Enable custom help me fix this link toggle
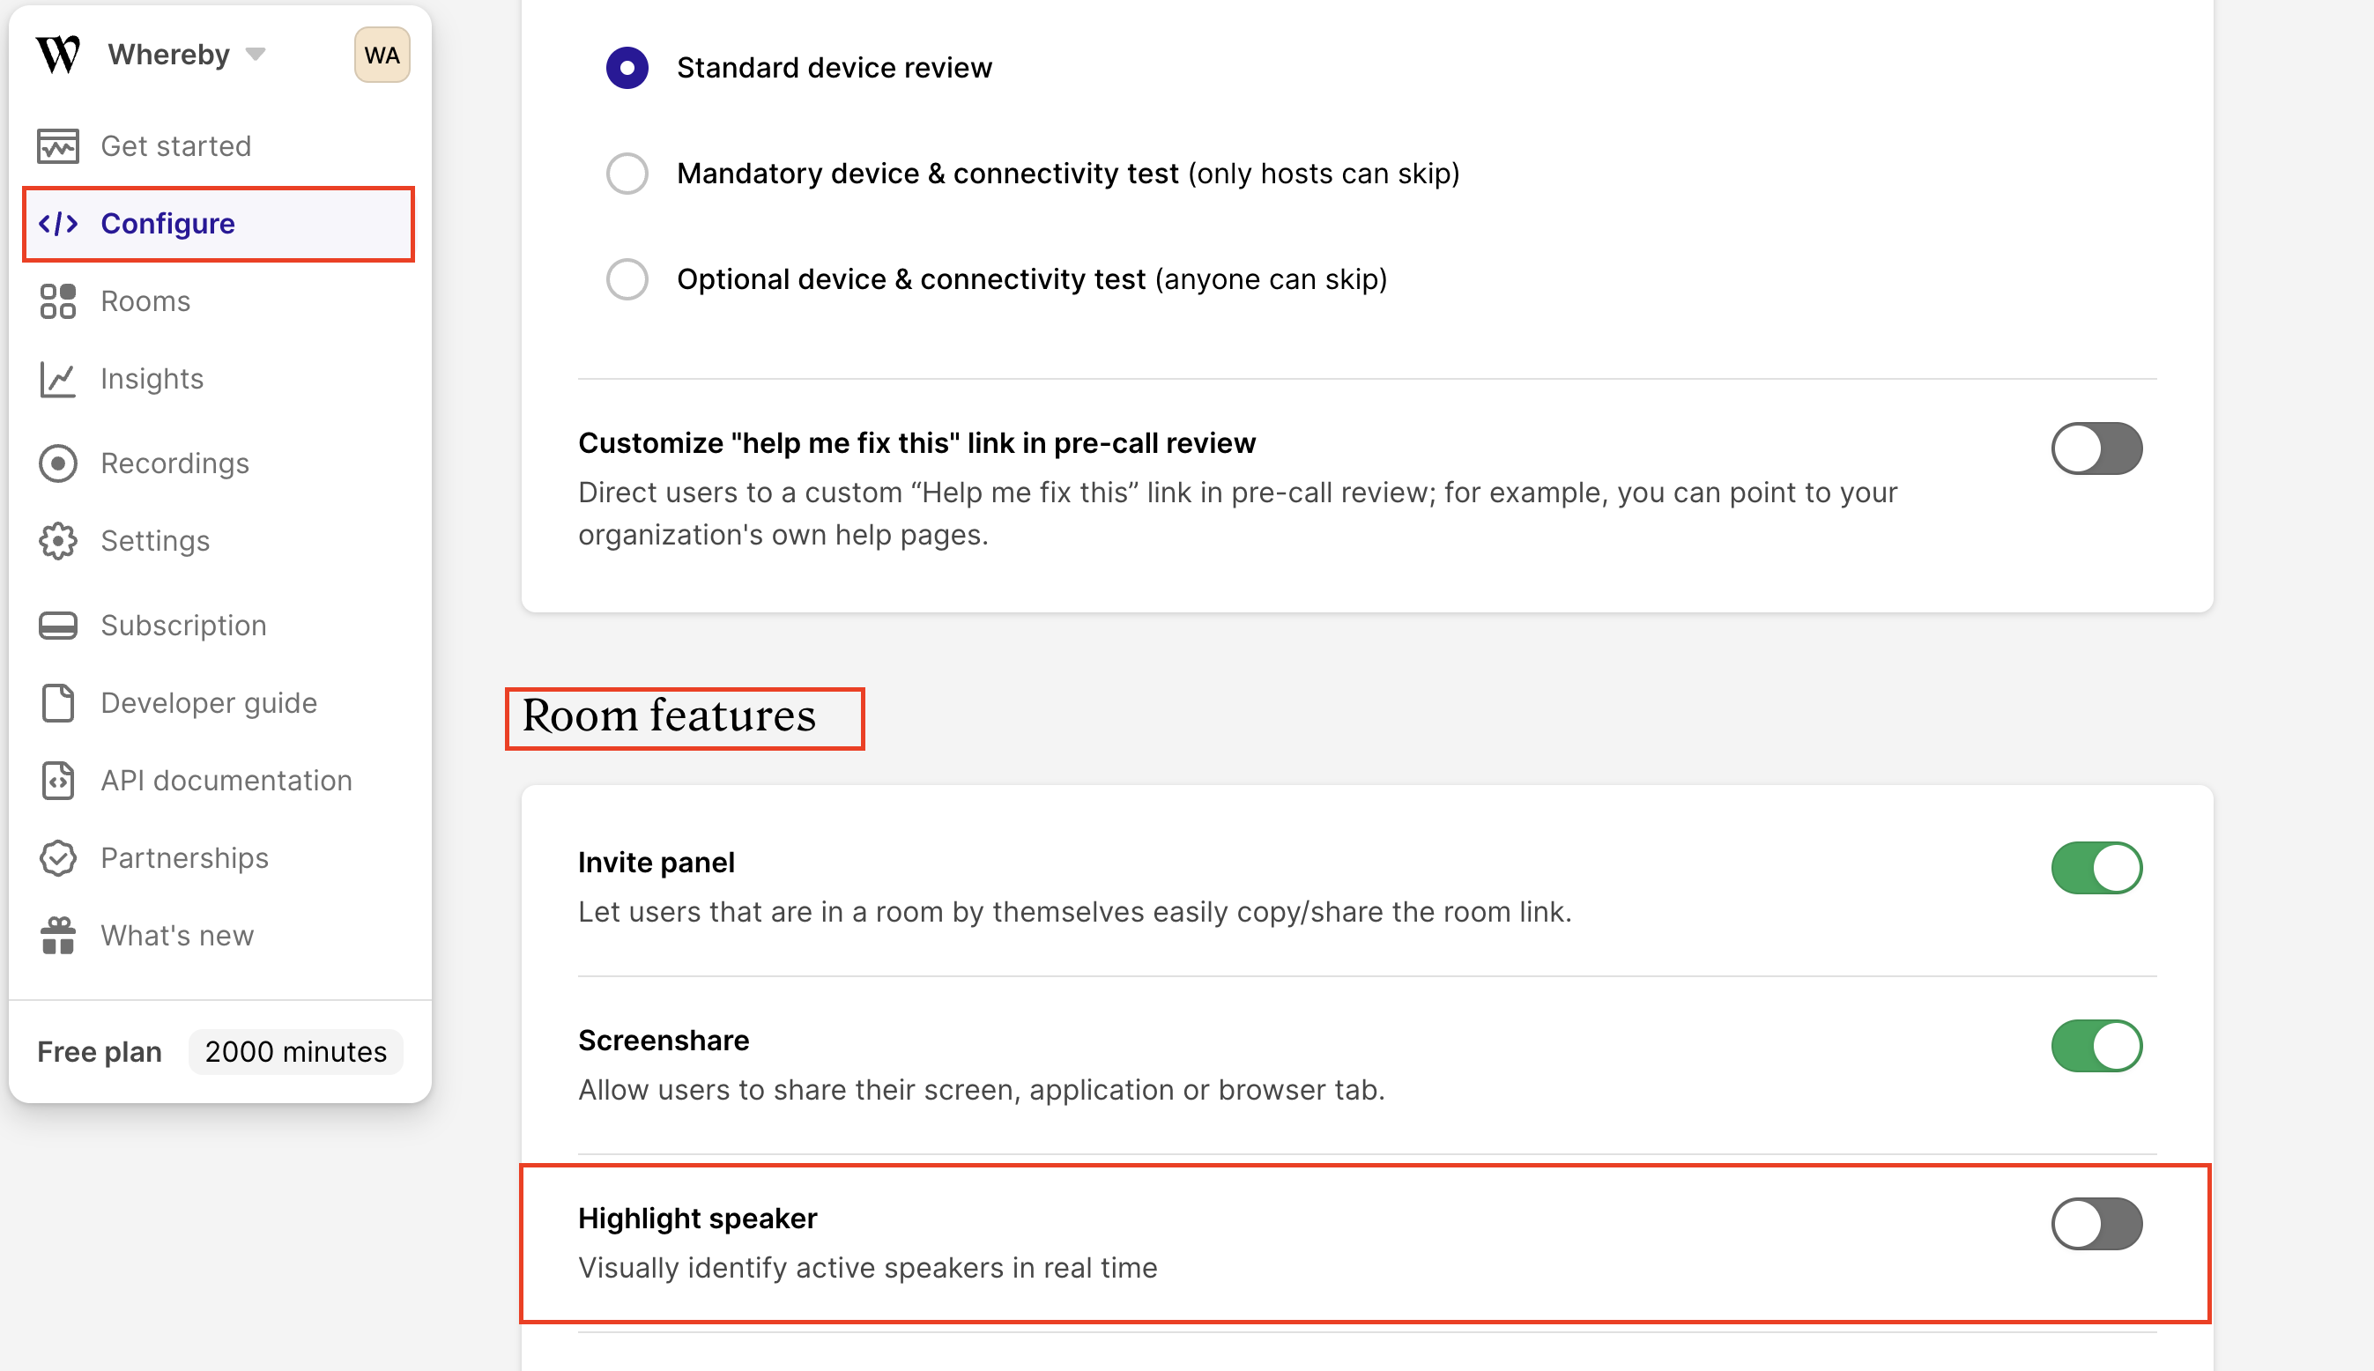2374x1371 pixels. 2096,448
